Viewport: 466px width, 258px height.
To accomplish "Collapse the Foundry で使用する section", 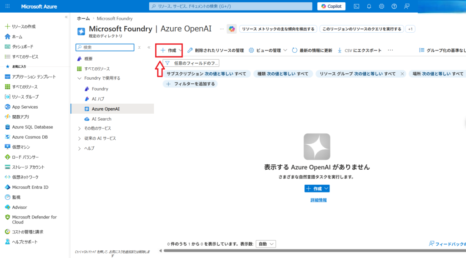I will (x=79, y=78).
